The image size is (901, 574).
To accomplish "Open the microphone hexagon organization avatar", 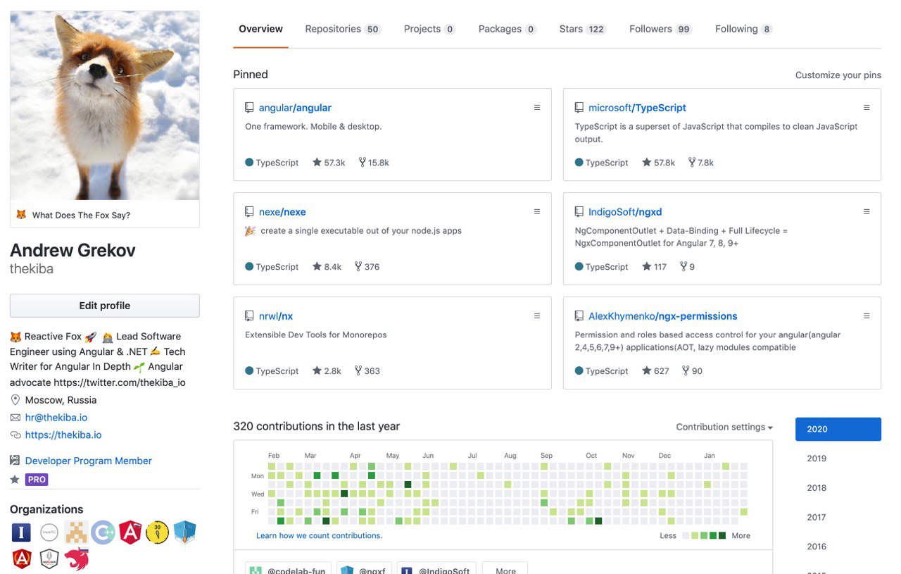I will click(49, 559).
